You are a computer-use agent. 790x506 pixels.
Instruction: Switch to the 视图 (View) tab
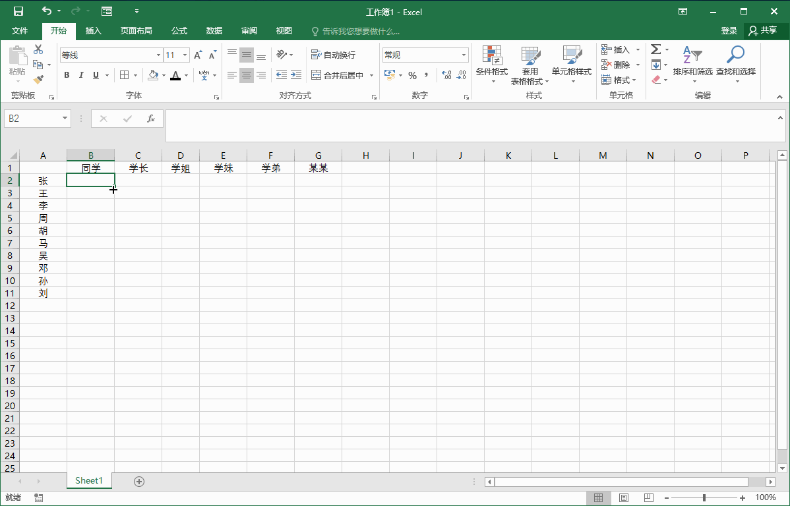click(284, 31)
